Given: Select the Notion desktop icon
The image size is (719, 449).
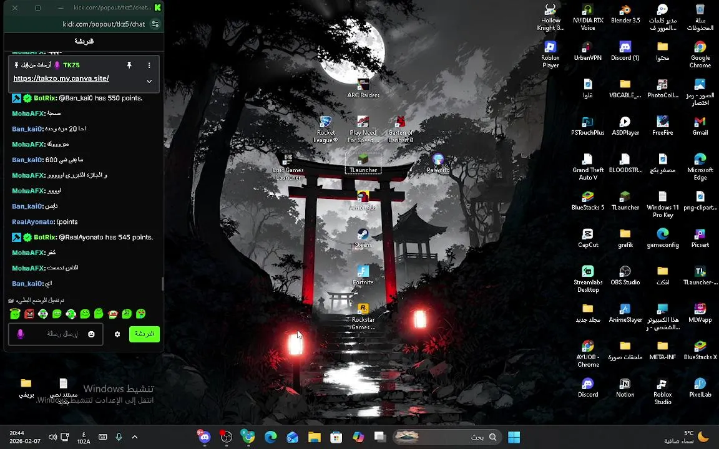Looking at the screenshot, I should pyautogui.click(x=625, y=388).
